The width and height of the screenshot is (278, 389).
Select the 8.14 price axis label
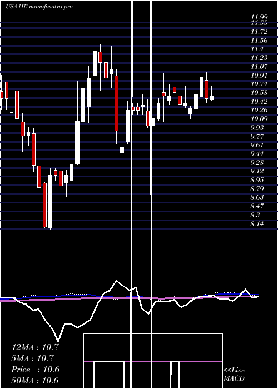pyautogui.click(x=257, y=224)
